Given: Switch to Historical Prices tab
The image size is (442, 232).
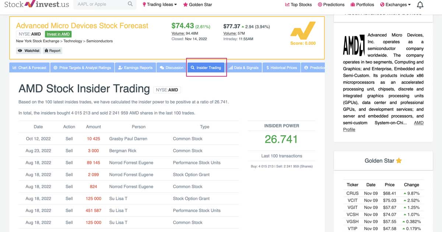Looking at the screenshot, I should tap(282, 68).
